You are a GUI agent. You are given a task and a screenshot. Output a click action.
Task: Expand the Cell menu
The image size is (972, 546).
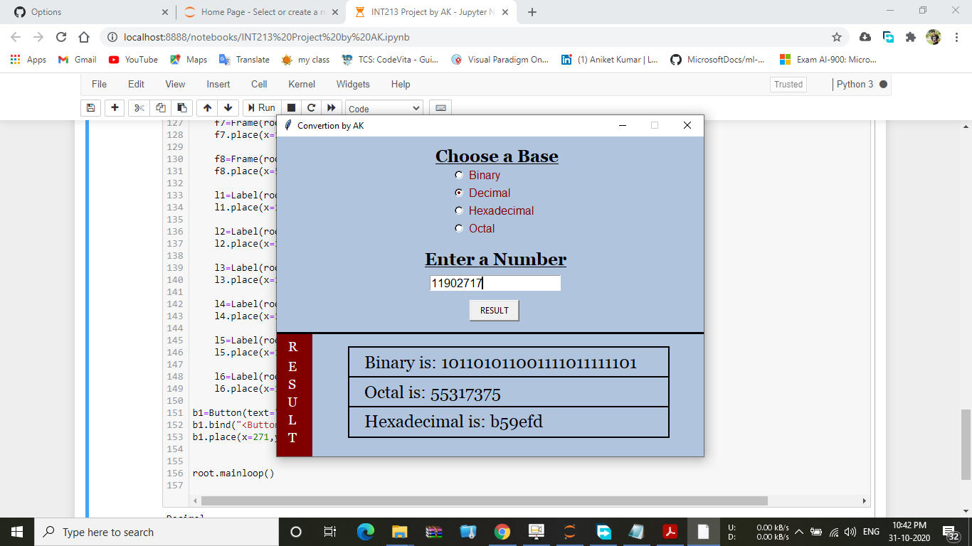click(259, 84)
